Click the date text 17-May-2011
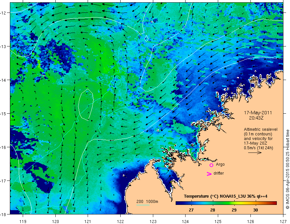Screen dimensions: 290x224 point(258,113)
